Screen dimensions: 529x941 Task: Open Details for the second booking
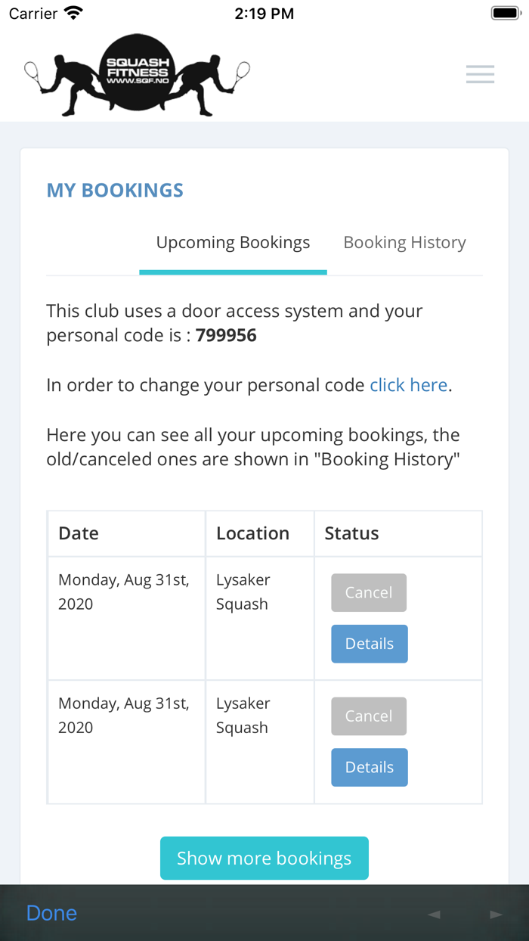[369, 767]
